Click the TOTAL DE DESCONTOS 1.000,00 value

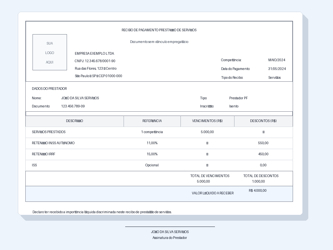tap(259, 181)
